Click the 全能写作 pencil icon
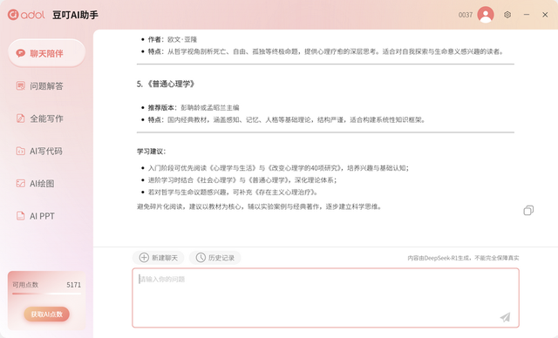 (21, 118)
